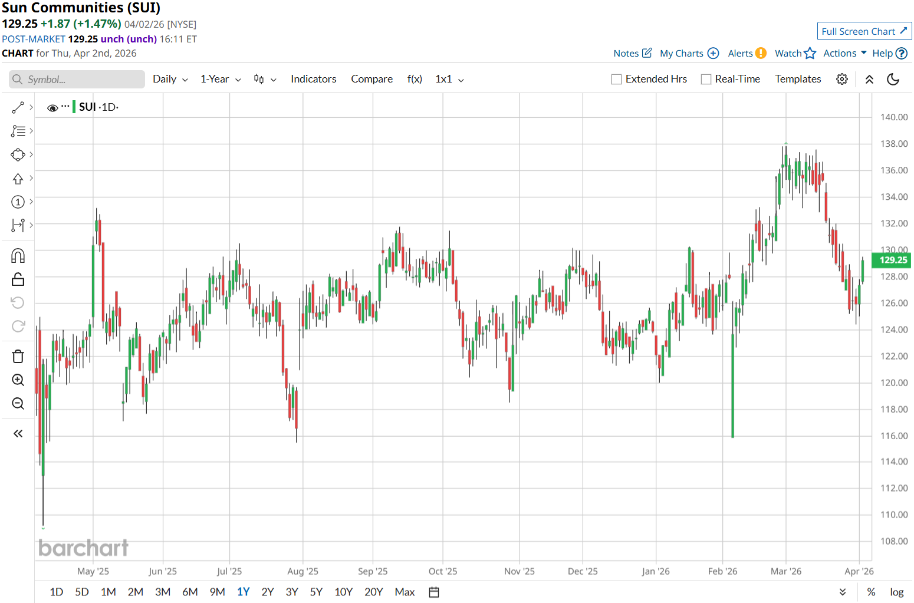Open the Templates menu
This screenshot has width=914, height=603.
[798, 79]
